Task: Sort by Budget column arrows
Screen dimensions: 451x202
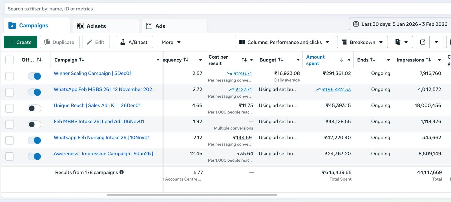Action: click(281, 60)
